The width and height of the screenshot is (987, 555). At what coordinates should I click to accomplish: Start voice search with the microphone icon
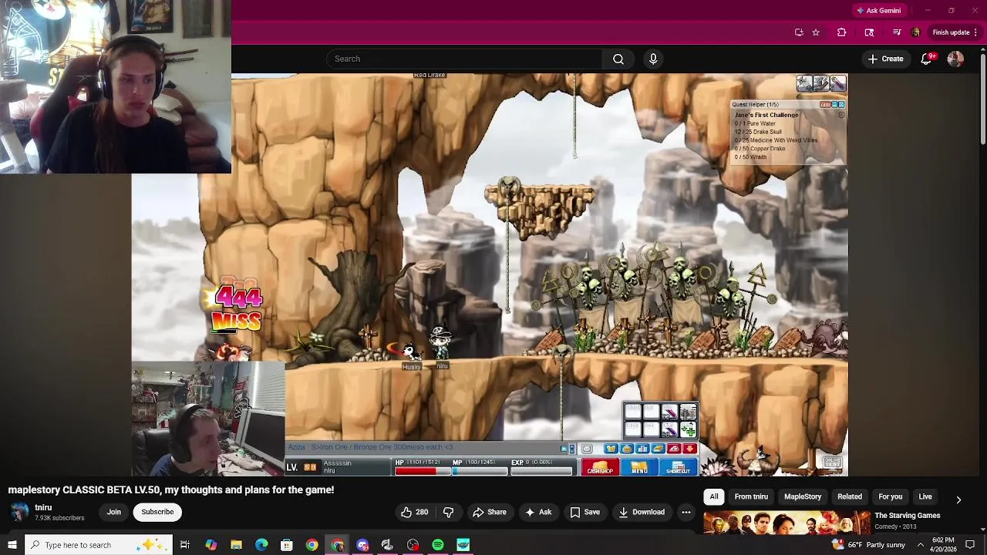(653, 59)
